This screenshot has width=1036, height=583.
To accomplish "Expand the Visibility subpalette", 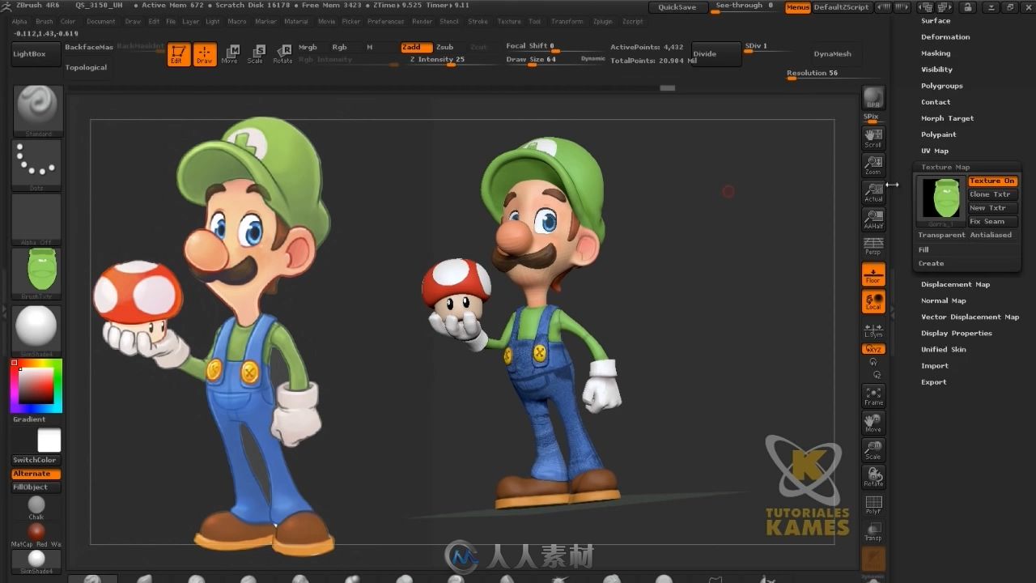I will pyautogui.click(x=936, y=70).
